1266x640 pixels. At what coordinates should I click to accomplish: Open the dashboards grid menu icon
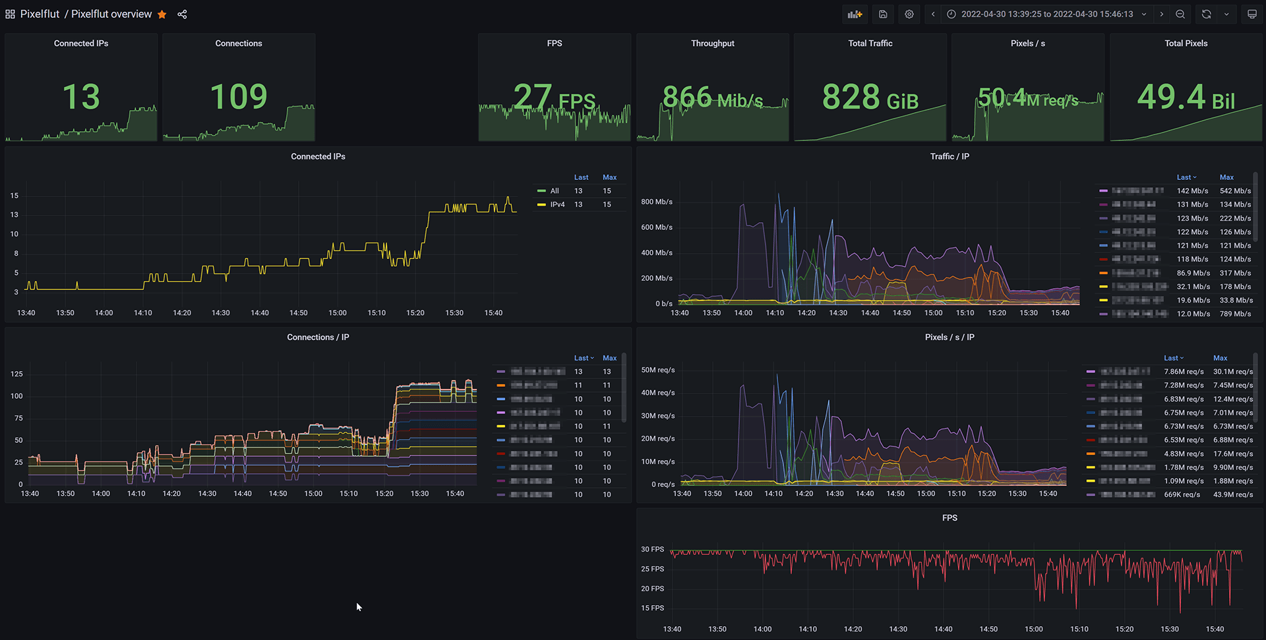click(10, 14)
